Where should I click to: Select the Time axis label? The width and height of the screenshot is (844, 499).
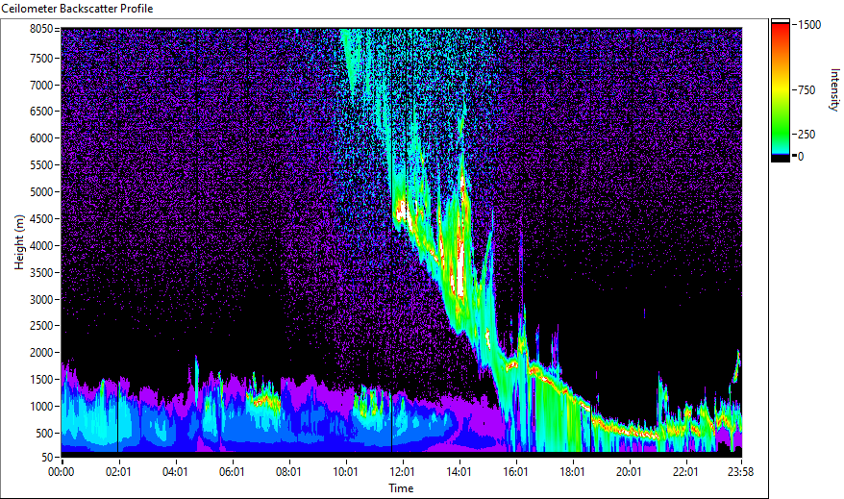[x=401, y=488]
